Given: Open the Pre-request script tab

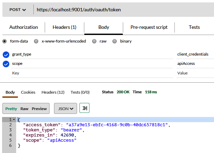Looking at the screenshot, I should [149, 27].
